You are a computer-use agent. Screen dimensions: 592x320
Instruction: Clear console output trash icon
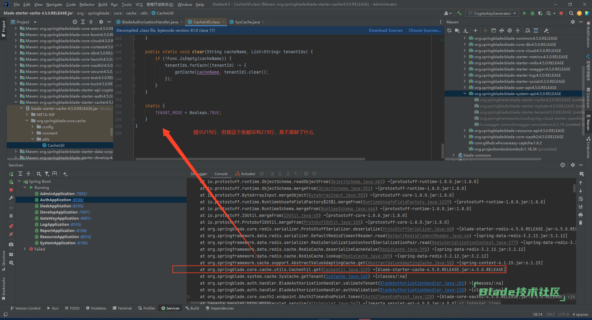coord(581,222)
